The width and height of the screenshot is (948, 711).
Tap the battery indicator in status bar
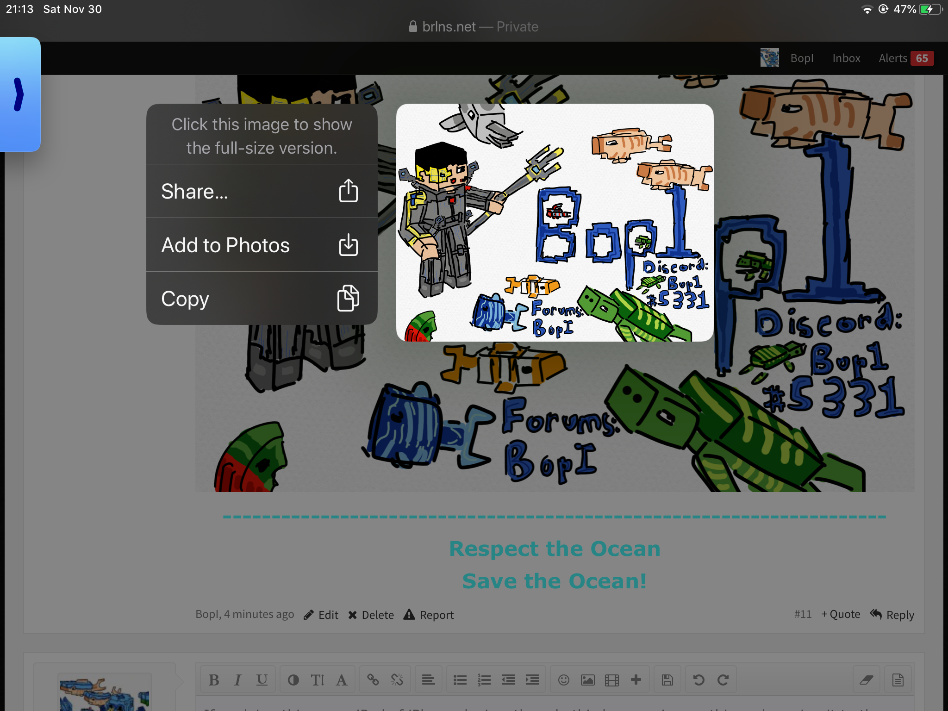(x=931, y=9)
